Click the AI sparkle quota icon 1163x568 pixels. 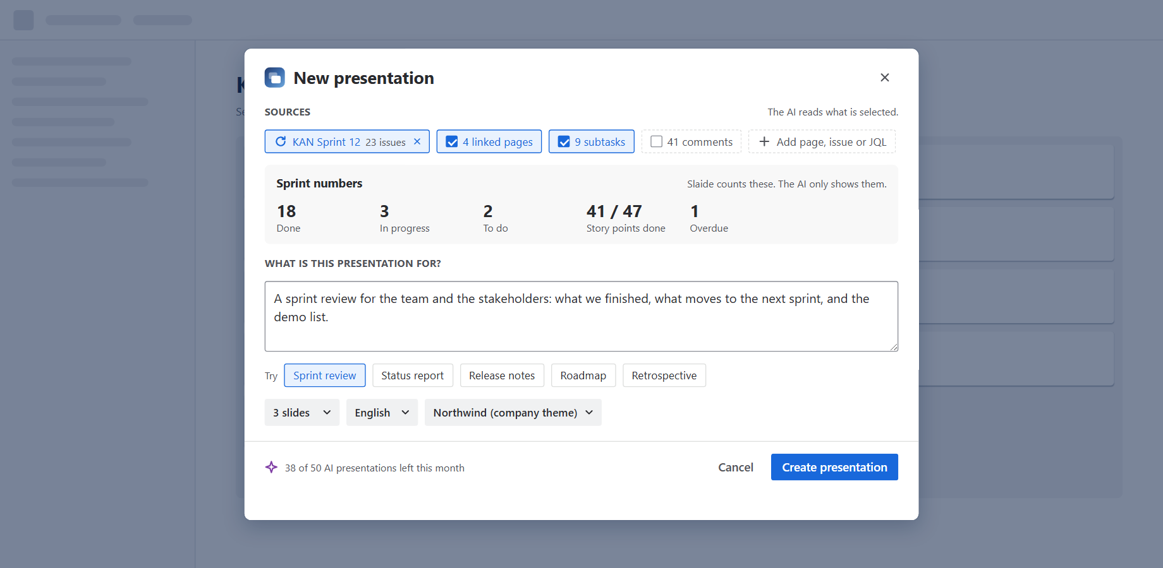pyautogui.click(x=271, y=467)
